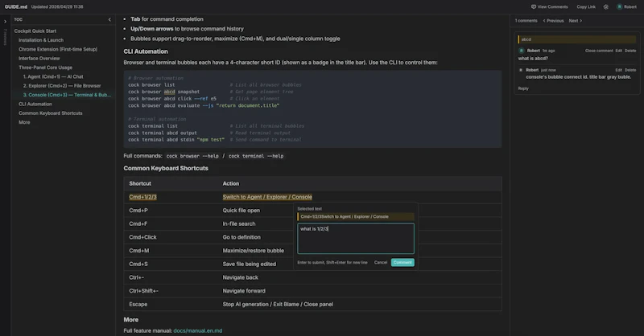
Task: Click the 'Navigate back' action cell
Action: pos(240,278)
